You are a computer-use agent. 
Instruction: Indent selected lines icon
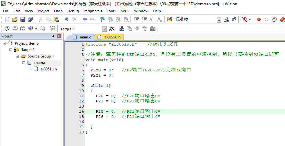(x=136, y=19)
